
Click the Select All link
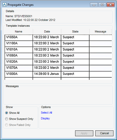[46, 113]
